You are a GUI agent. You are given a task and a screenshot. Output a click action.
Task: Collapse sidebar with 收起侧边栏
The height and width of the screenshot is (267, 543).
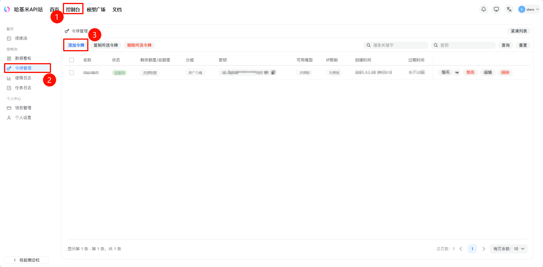26,260
